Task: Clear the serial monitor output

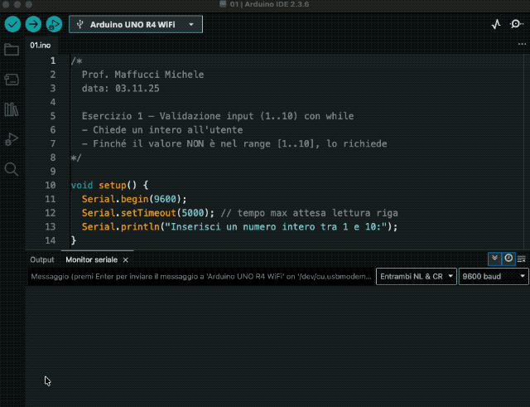Action: tap(522, 259)
